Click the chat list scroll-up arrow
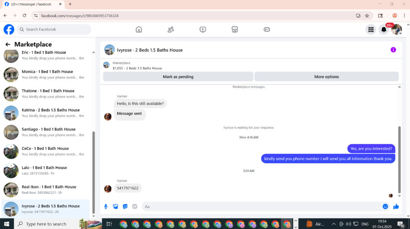Viewport: 410px width, 229px height. (93, 52)
